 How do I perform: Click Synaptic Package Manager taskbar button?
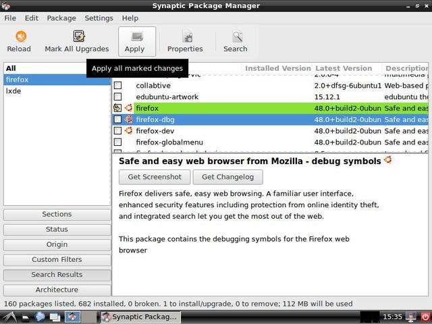coord(140,317)
